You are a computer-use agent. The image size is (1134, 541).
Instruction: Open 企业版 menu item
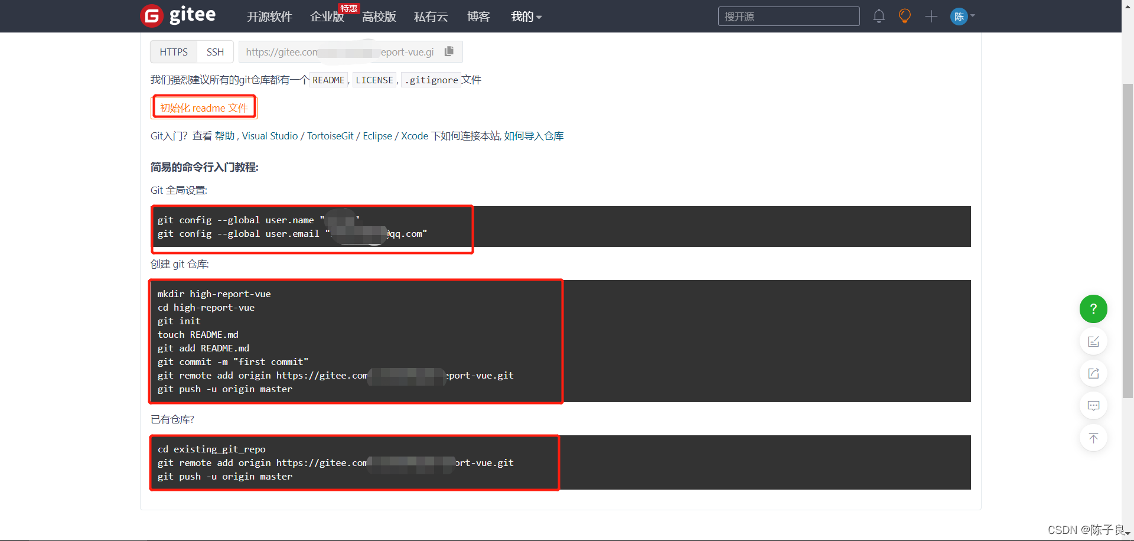(x=327, y=17)
